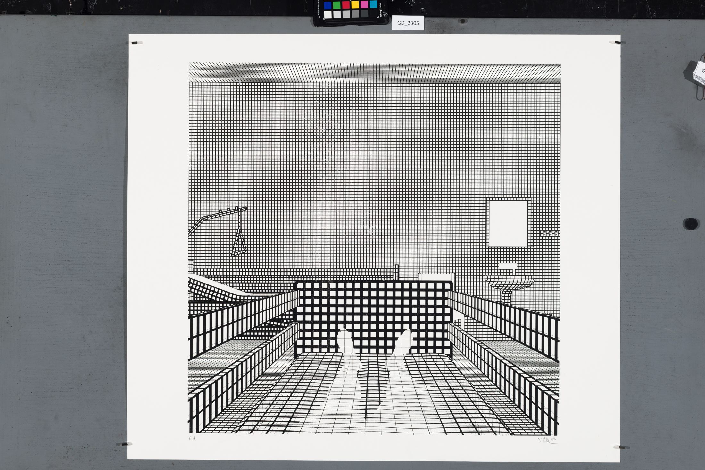Click the right white foot shape
705x470 pixels.
[404, 342]
